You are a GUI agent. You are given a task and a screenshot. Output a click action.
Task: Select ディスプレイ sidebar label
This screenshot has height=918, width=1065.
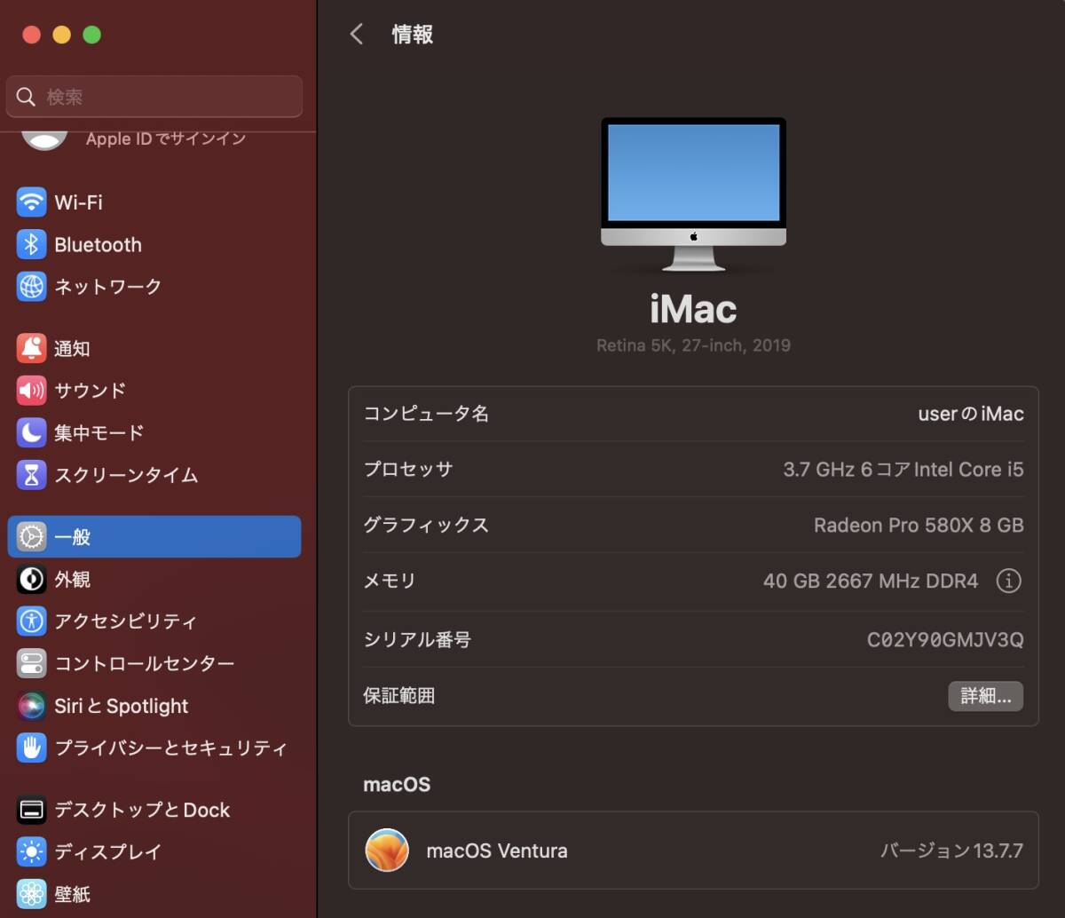click(108, 852)
